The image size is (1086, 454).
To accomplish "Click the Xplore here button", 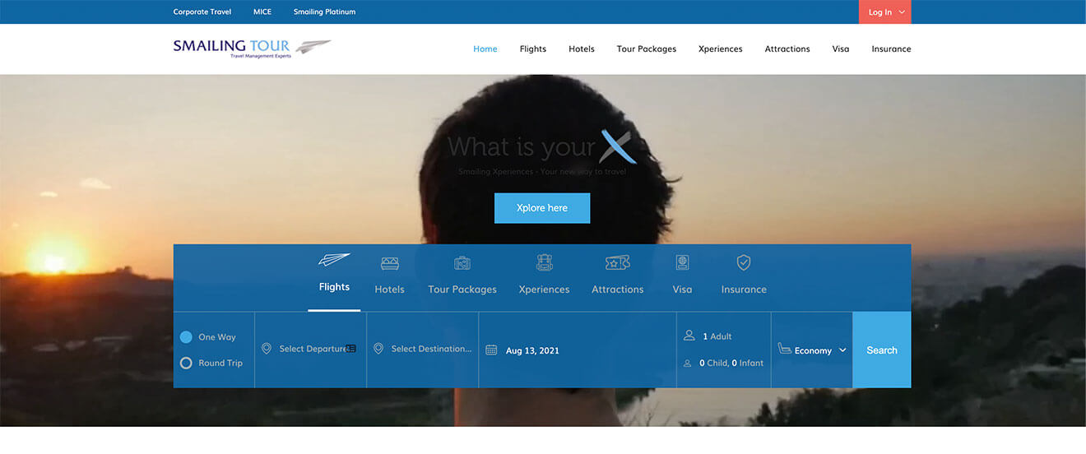I will click(x=542, y=208).
